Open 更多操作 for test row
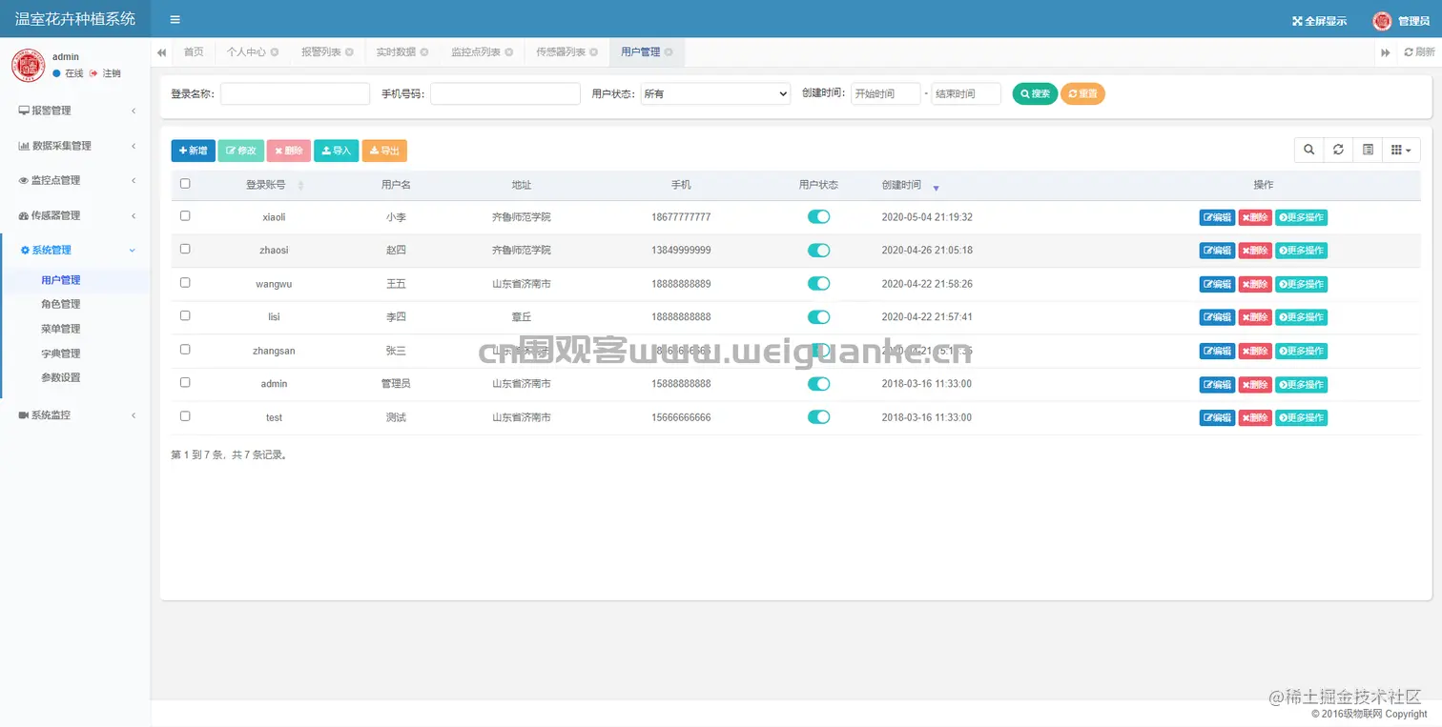This screenshot has height=727, width=1442. [x=1301, y=418]
